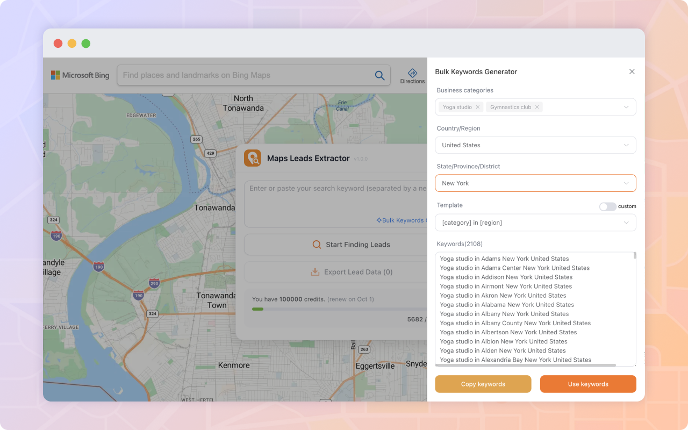This screenshot has height=430, width=688.
Task: Click Eggertsville label on map
Action: coord(375,366)
